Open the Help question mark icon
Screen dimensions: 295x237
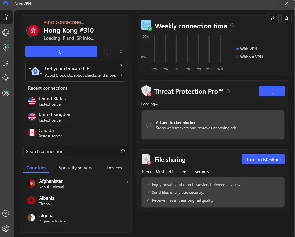[6, 213]
